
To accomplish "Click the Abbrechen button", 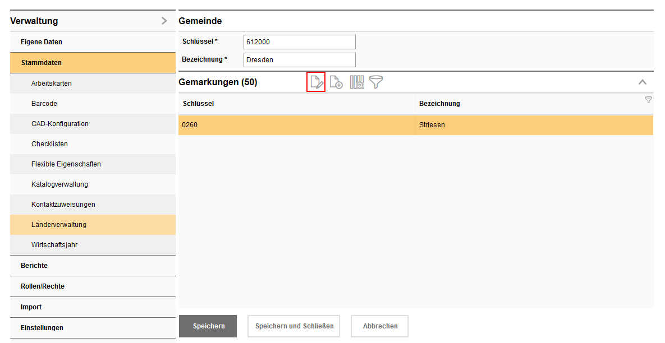I will pos(379,326).
